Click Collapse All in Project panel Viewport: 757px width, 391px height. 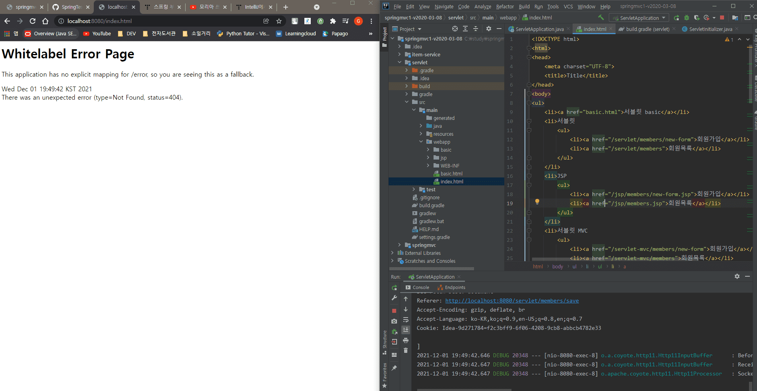point(476,29)
